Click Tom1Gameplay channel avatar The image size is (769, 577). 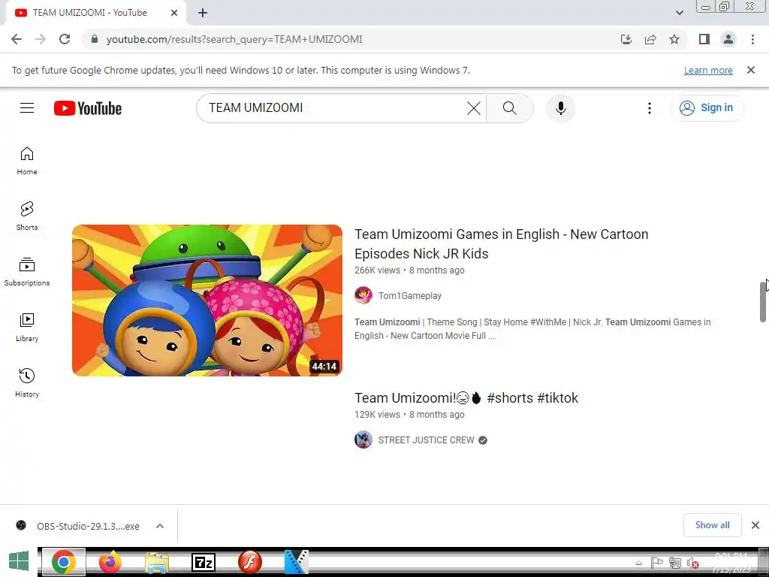(x=363, y=295)
